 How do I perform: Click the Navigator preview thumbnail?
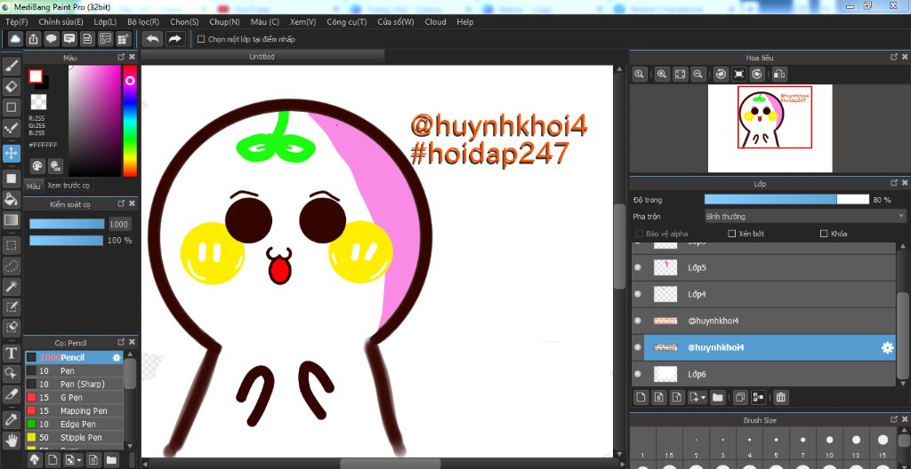coord(770,128)
